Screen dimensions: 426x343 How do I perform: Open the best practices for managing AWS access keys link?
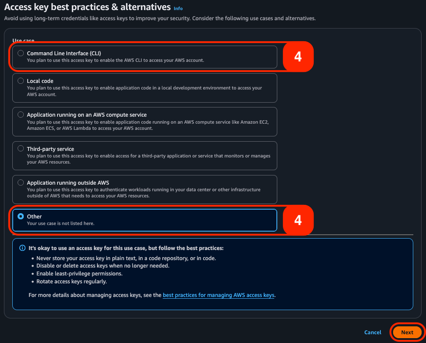[218, 295]
